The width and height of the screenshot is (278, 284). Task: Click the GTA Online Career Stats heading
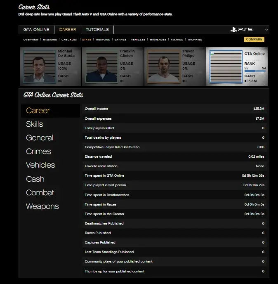(x=53, y=95)
